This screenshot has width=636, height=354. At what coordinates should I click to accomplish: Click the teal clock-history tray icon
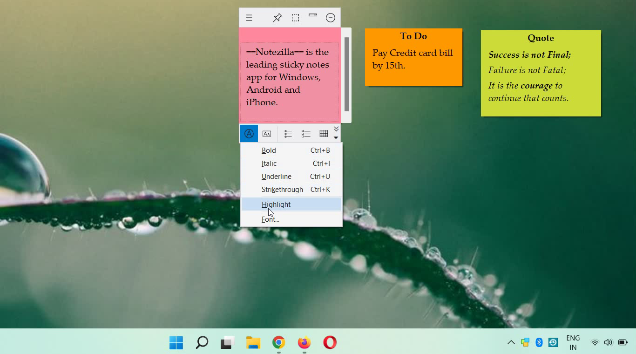(553, 343)
